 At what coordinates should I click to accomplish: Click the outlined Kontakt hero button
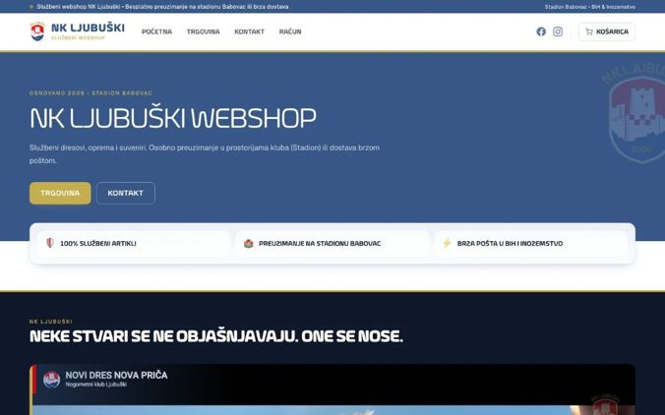pyautogui.click(x=126, y=194)
